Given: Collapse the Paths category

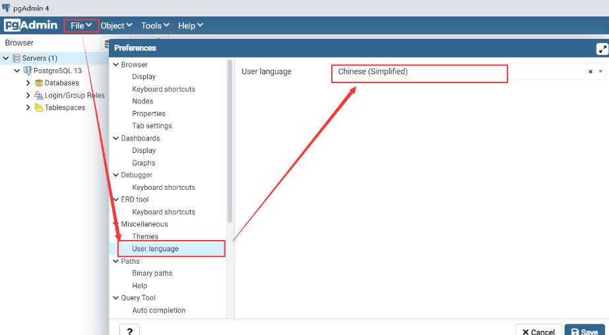Looking at the screenshot, I should [x=115, y=261].
